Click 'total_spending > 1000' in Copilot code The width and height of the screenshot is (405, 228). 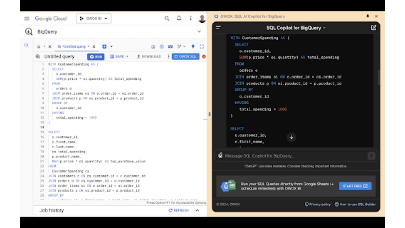(263, 109)
